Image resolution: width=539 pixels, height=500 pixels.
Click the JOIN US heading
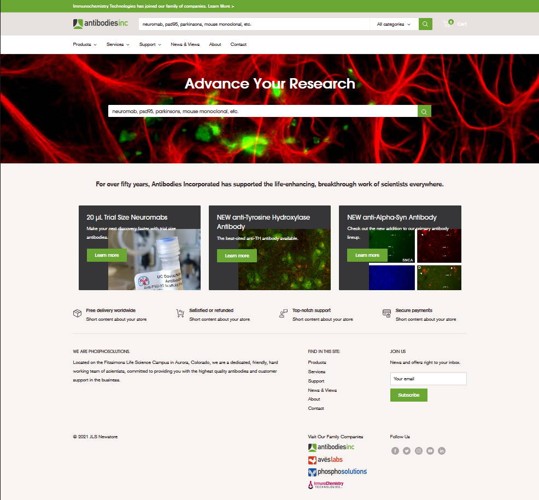[x=398, y=351]
